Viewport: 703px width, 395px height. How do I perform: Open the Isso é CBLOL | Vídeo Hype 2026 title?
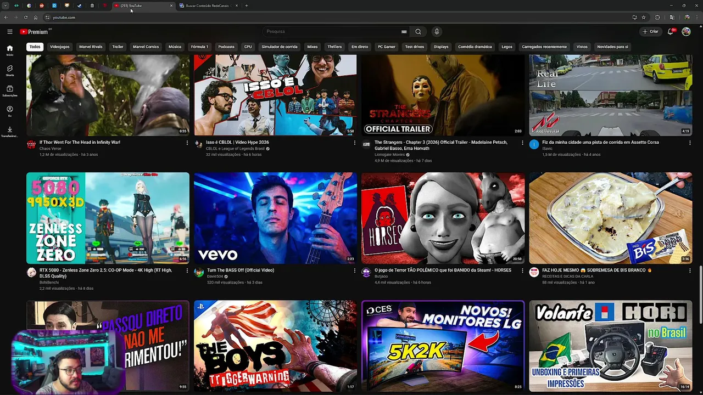coord(237,143)
